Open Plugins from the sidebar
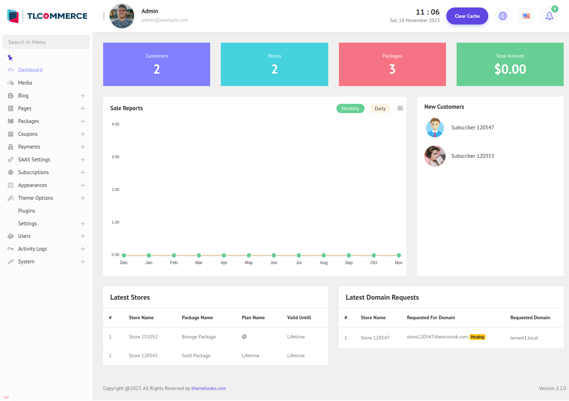The width and height of the screenshot is (569, 401). tap(27, 211)
